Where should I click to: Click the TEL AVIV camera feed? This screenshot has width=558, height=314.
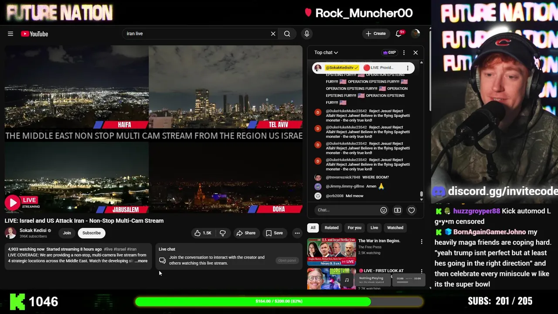click(226, 87)
